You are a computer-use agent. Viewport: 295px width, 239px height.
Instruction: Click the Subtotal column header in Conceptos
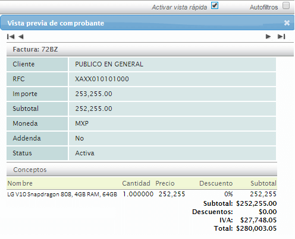click(263, 183)
